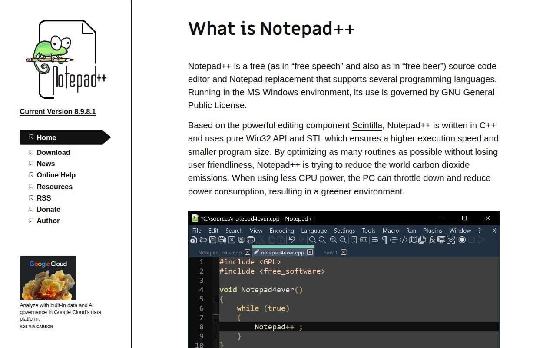Click the Paste clipboard icon

281,240
